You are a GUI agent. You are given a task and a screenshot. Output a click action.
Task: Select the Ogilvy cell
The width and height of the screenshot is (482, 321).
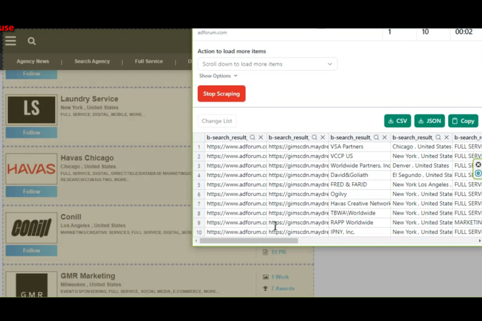360,194
